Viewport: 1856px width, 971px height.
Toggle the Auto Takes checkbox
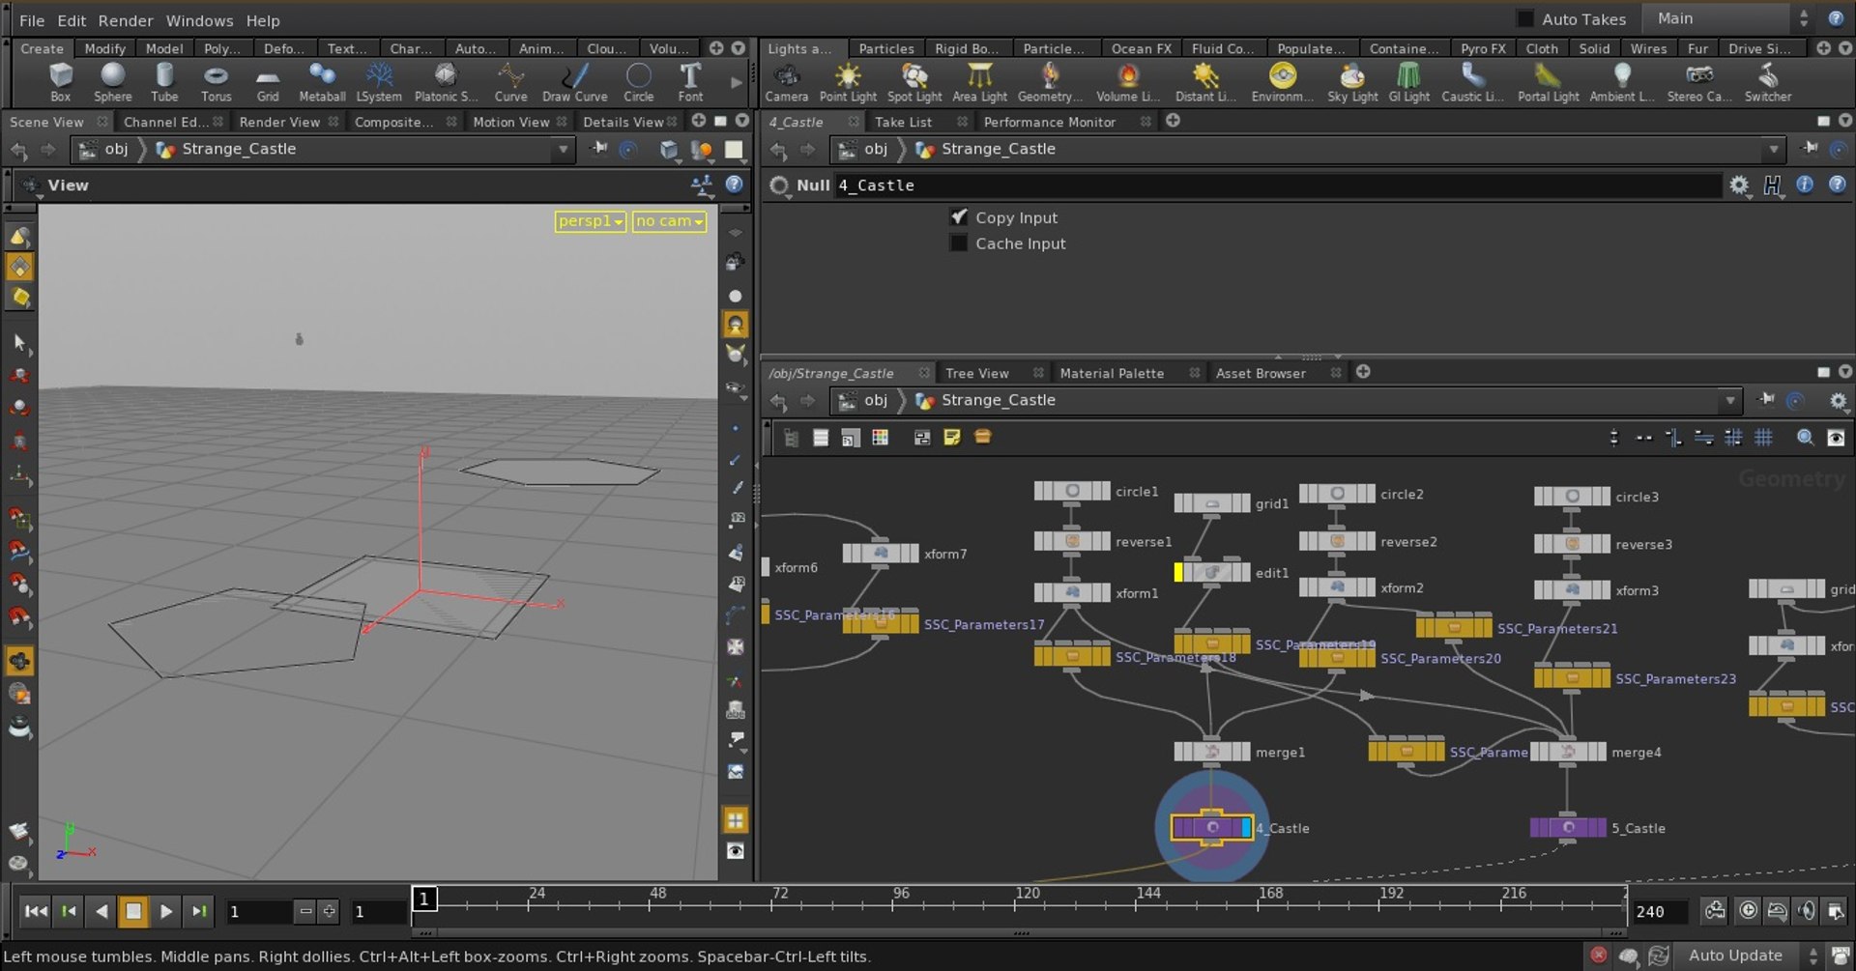coord(1525,19)
